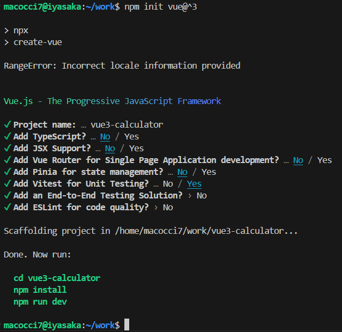This screenshot has height=332, width=342.
Task: Select underlined Yes for Vitest Unit Testing
Action: pos(194,184)
